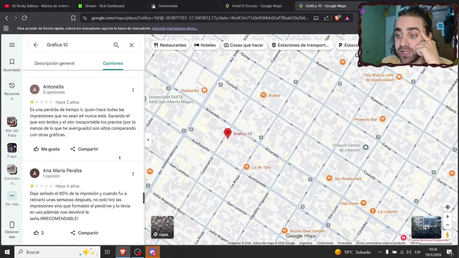This screenshot has height=258, width=459.
Task: Open the Fraps recent item
Action: (x=12, y=150)
